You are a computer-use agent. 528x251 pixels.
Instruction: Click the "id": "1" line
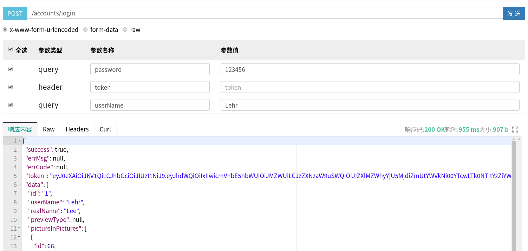(40, 193)
